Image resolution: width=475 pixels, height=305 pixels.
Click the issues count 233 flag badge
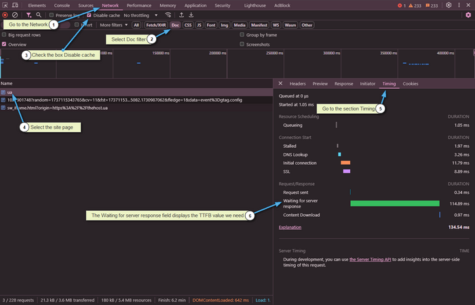click(x=432, y=5)
